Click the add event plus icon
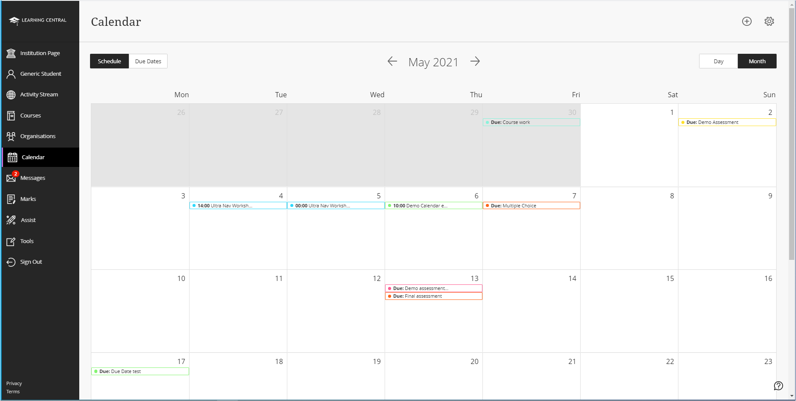Viewport: 796px width, 401px height. click(x=746, y=21)
